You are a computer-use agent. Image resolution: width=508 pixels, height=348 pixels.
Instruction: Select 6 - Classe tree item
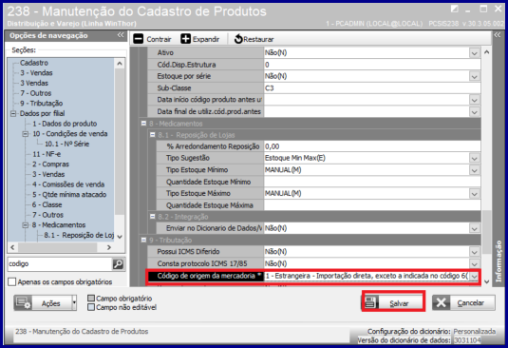47,204
